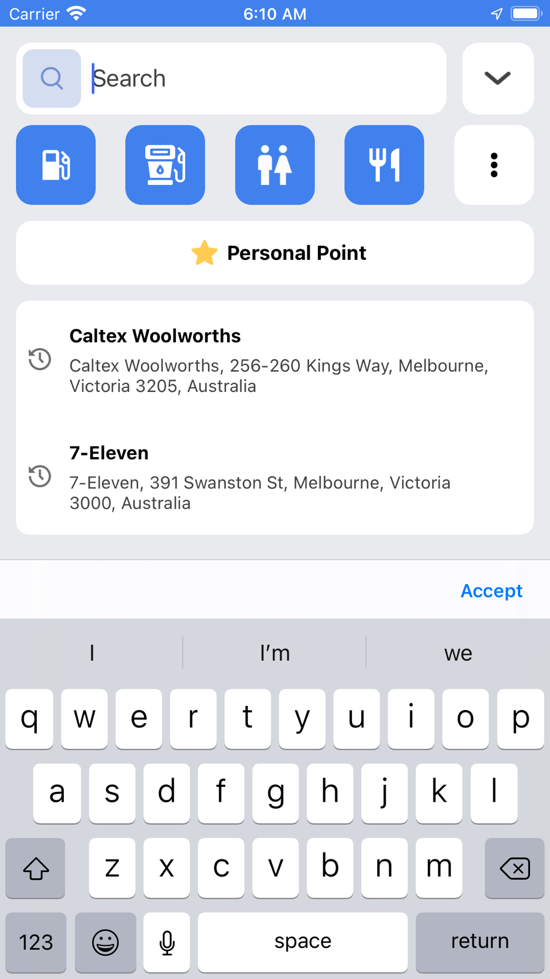Image resolution: width=550 pixels, height=979 pixels.
Task: Open more categories with three-dot icon
Action: pos(494,165)
